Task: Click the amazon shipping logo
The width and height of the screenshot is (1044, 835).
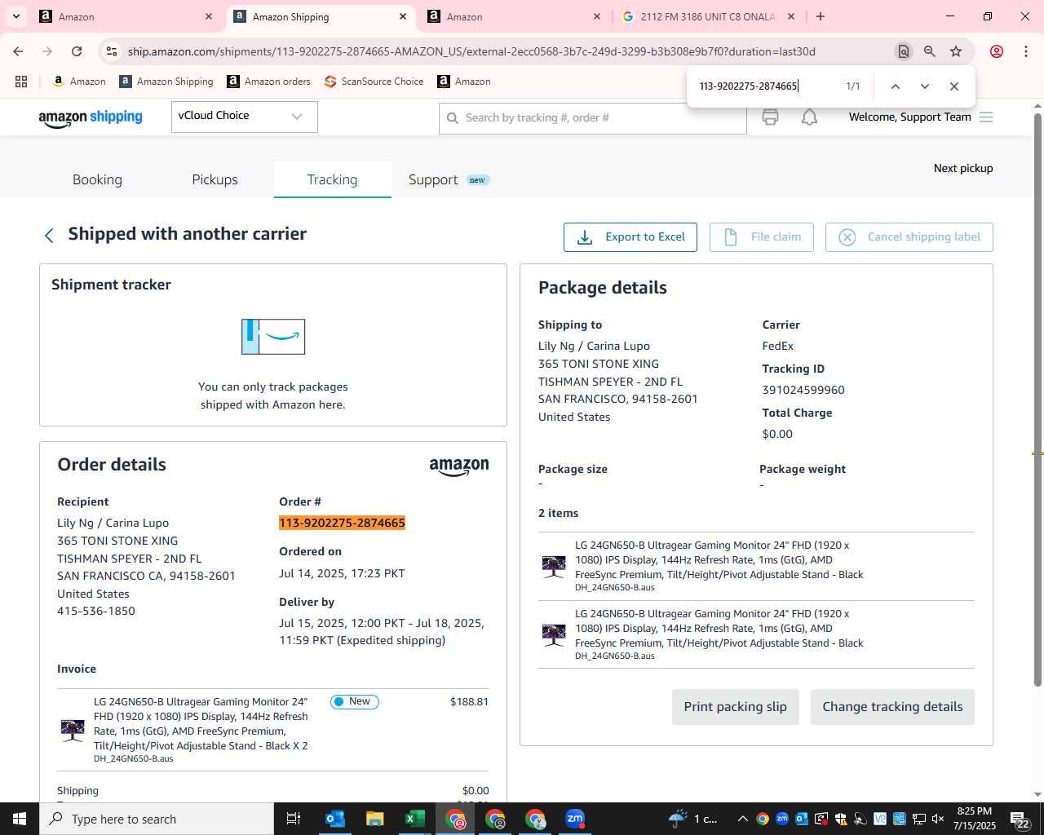Action: 91,117
